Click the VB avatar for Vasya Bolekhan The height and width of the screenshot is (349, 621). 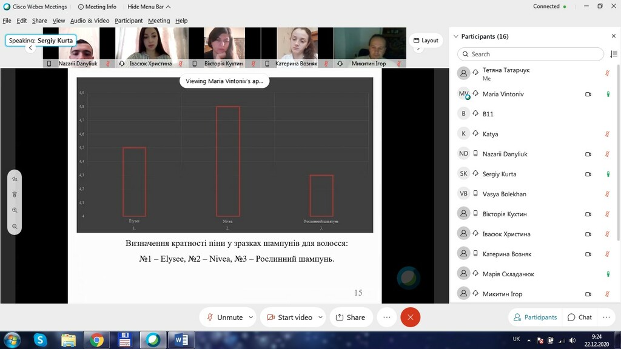coord(463,193)
